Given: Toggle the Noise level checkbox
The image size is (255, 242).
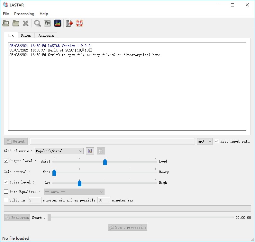Looking at the screenshot, I should click(6, 182).
